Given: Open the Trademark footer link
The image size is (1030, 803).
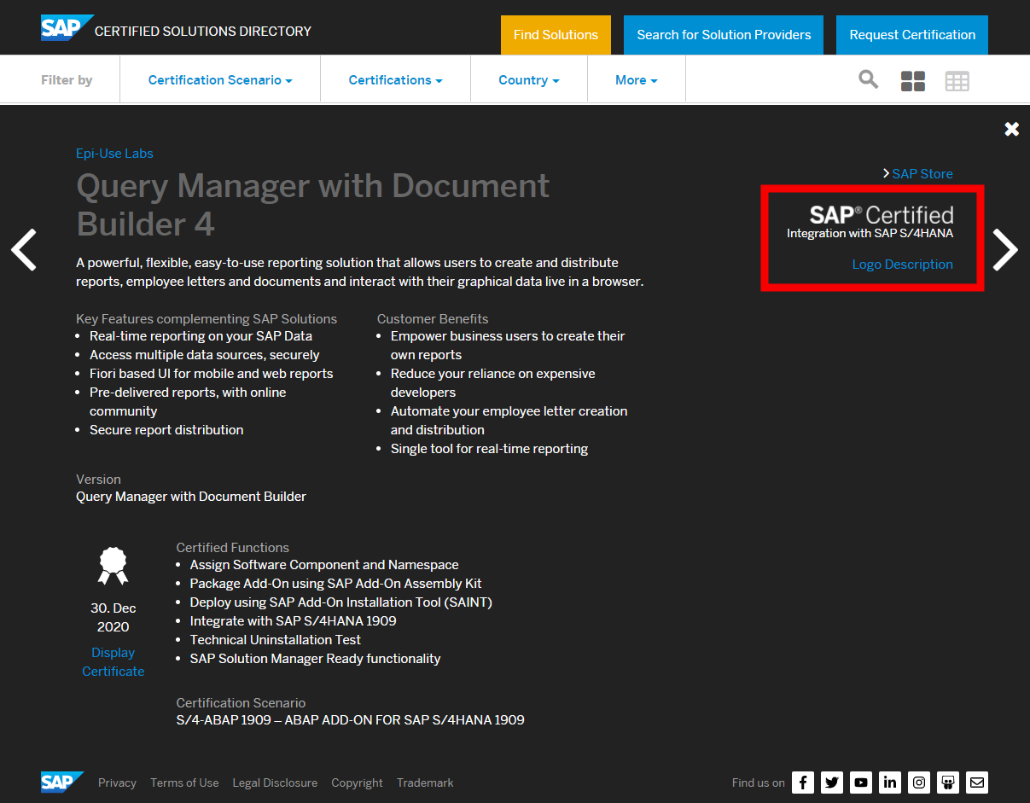Looking at the screenshot, I should click(x=425, y=783).
